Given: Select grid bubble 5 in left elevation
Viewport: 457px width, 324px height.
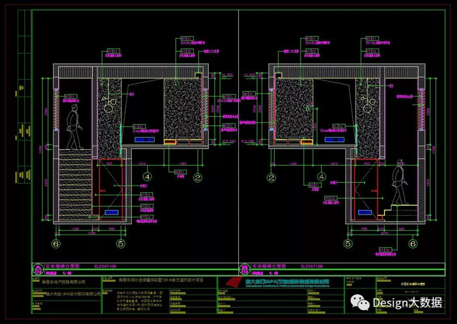Looking at the screenshot, I should pos(121,244).
